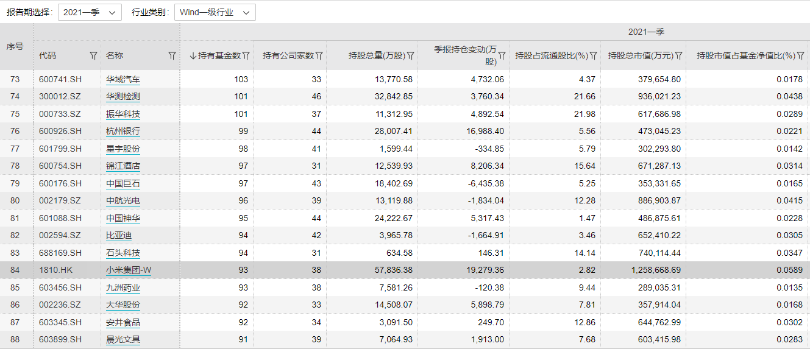Click filter icon in 名称 column header
The height and width of the screenshot is (349, 810).
(x=172, y=56)
